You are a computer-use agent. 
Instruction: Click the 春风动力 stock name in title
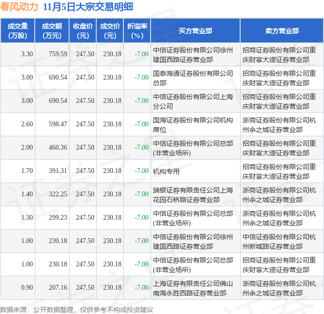click(19, 7)
